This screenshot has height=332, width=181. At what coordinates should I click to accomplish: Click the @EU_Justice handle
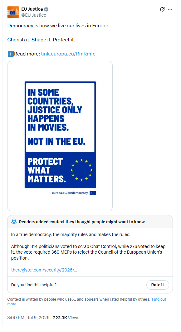(x=34, y=15)
